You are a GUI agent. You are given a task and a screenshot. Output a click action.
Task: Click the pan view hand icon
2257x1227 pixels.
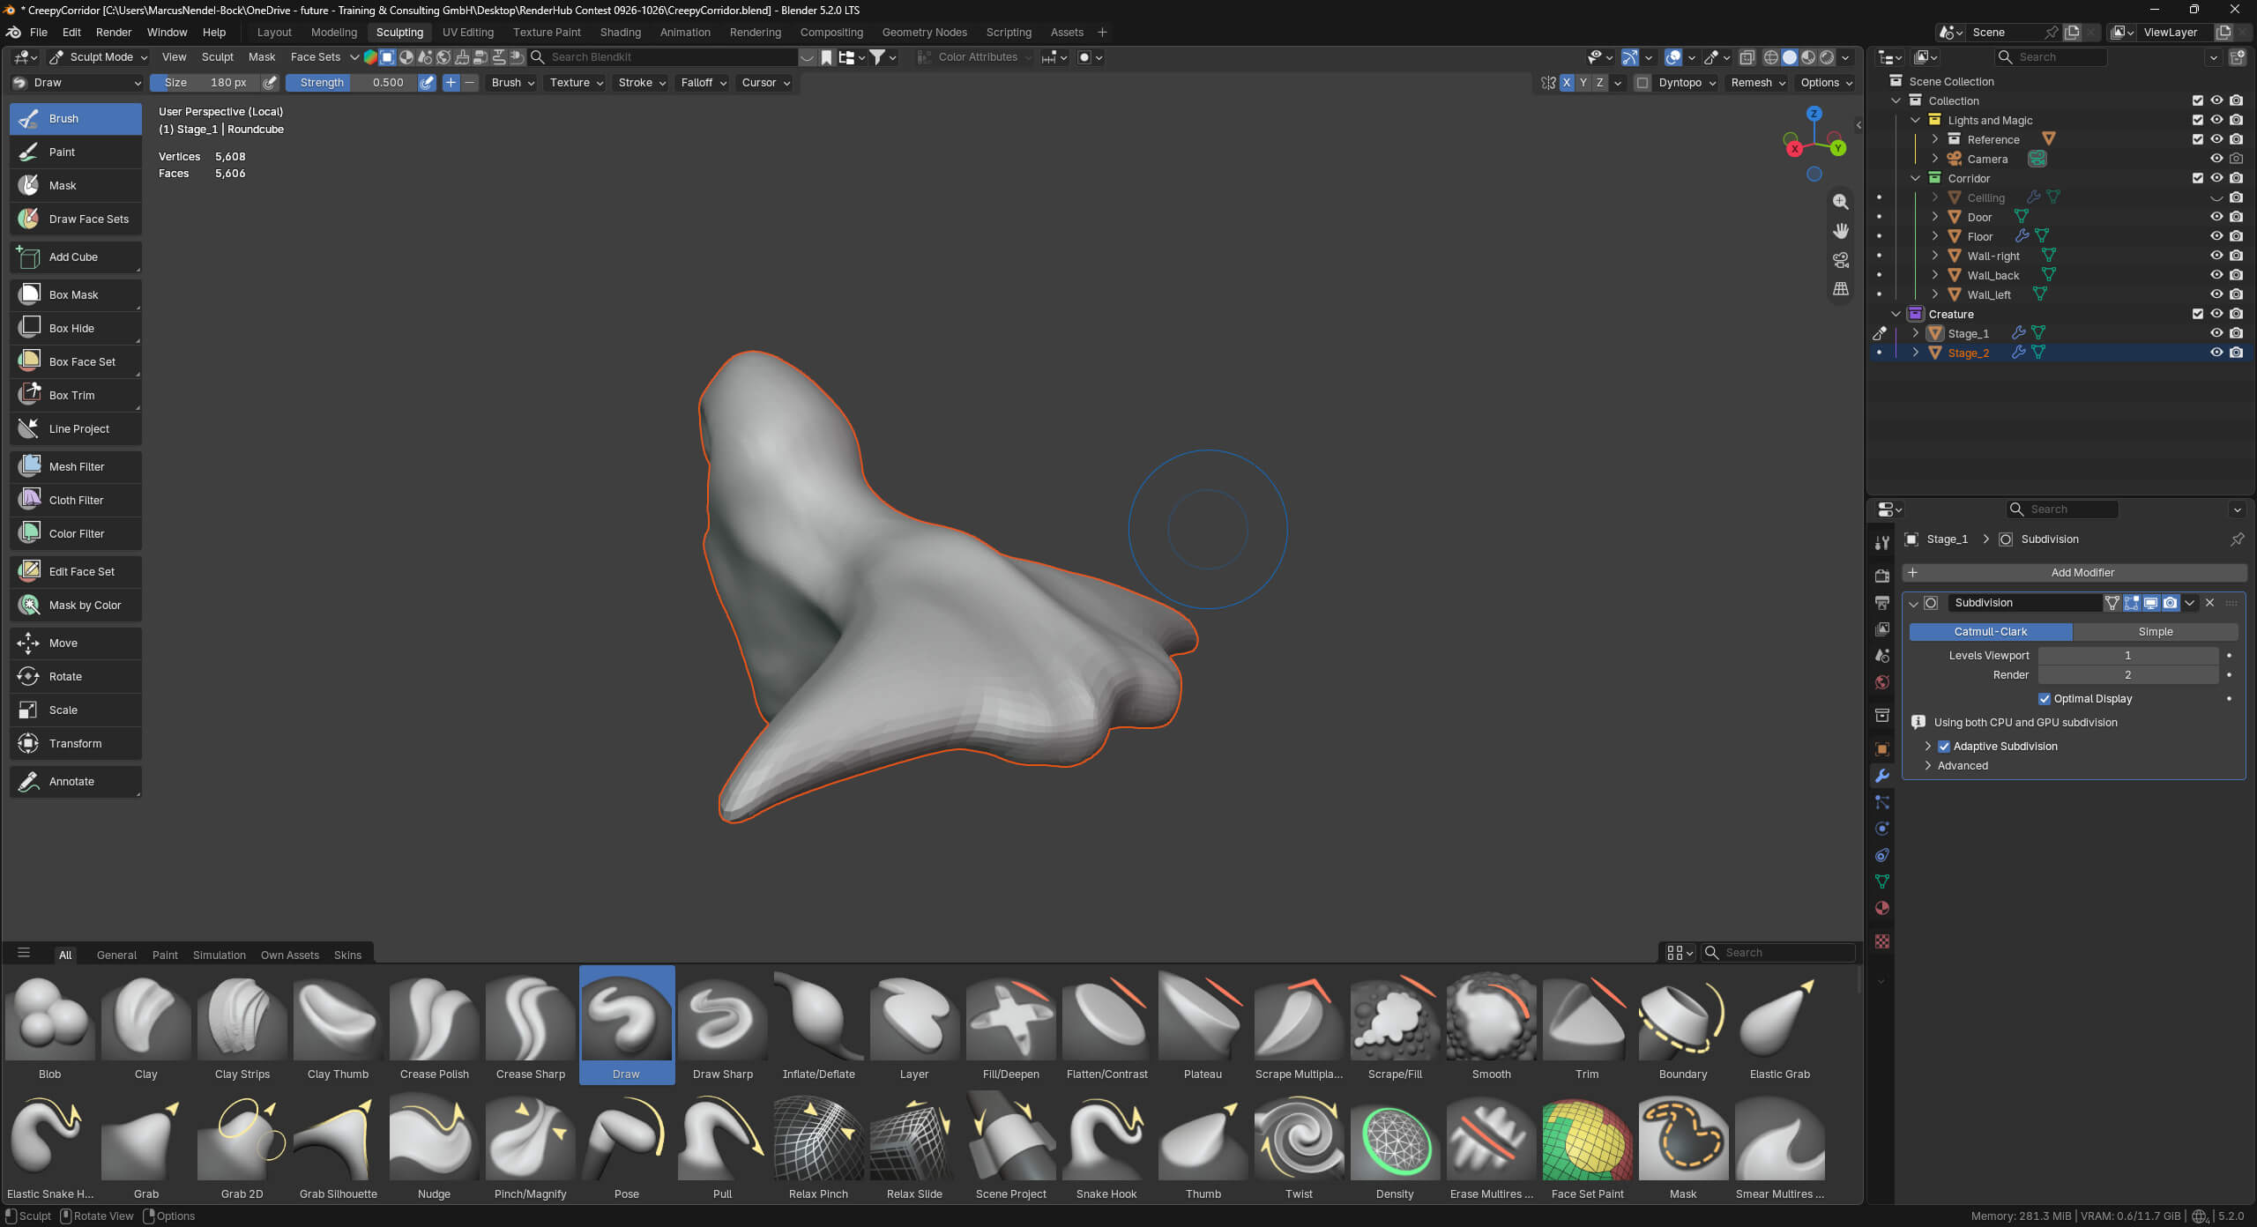(x=1841, y=231)
